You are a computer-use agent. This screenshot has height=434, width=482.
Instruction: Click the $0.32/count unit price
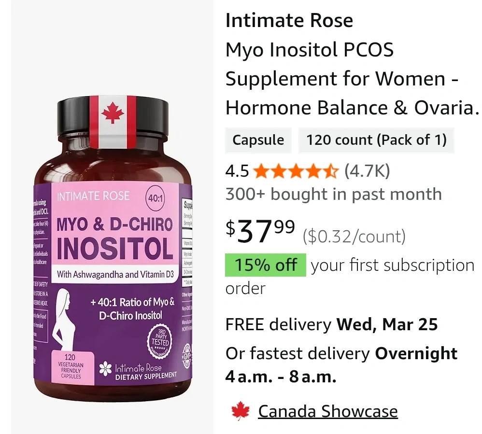tap(354, 237)
